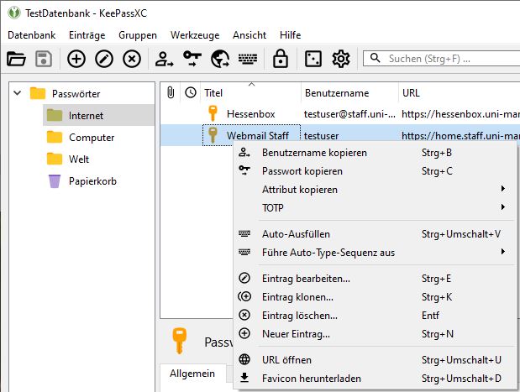Screen dimensions: 520x392
Task: Select the Passwörter root group label
Action: (76, 94)
